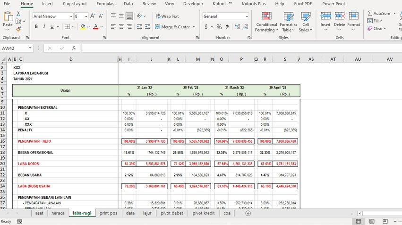Open the General number format dropdown
402x225 pixels.
pyautogui.click(x=247, y=16)
